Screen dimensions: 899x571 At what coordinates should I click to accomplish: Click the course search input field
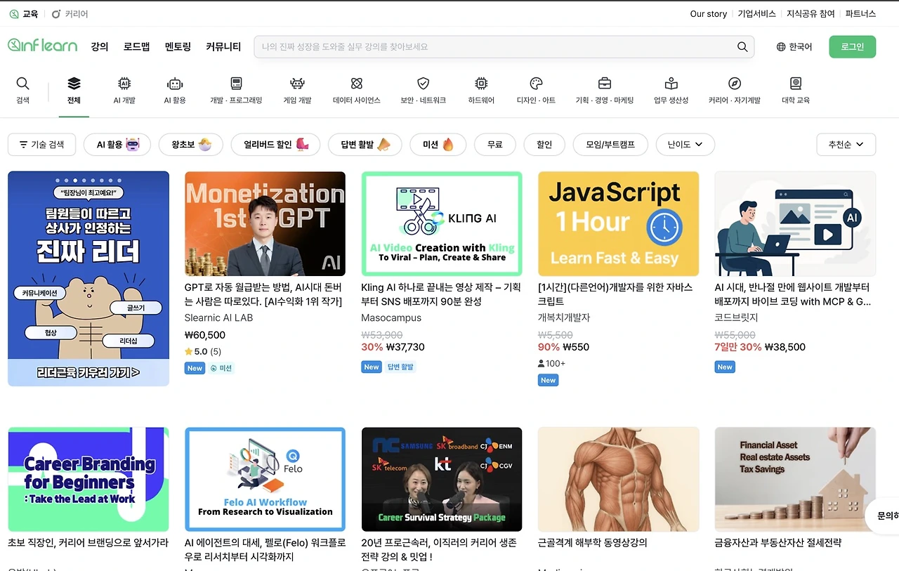pos(504,47)
